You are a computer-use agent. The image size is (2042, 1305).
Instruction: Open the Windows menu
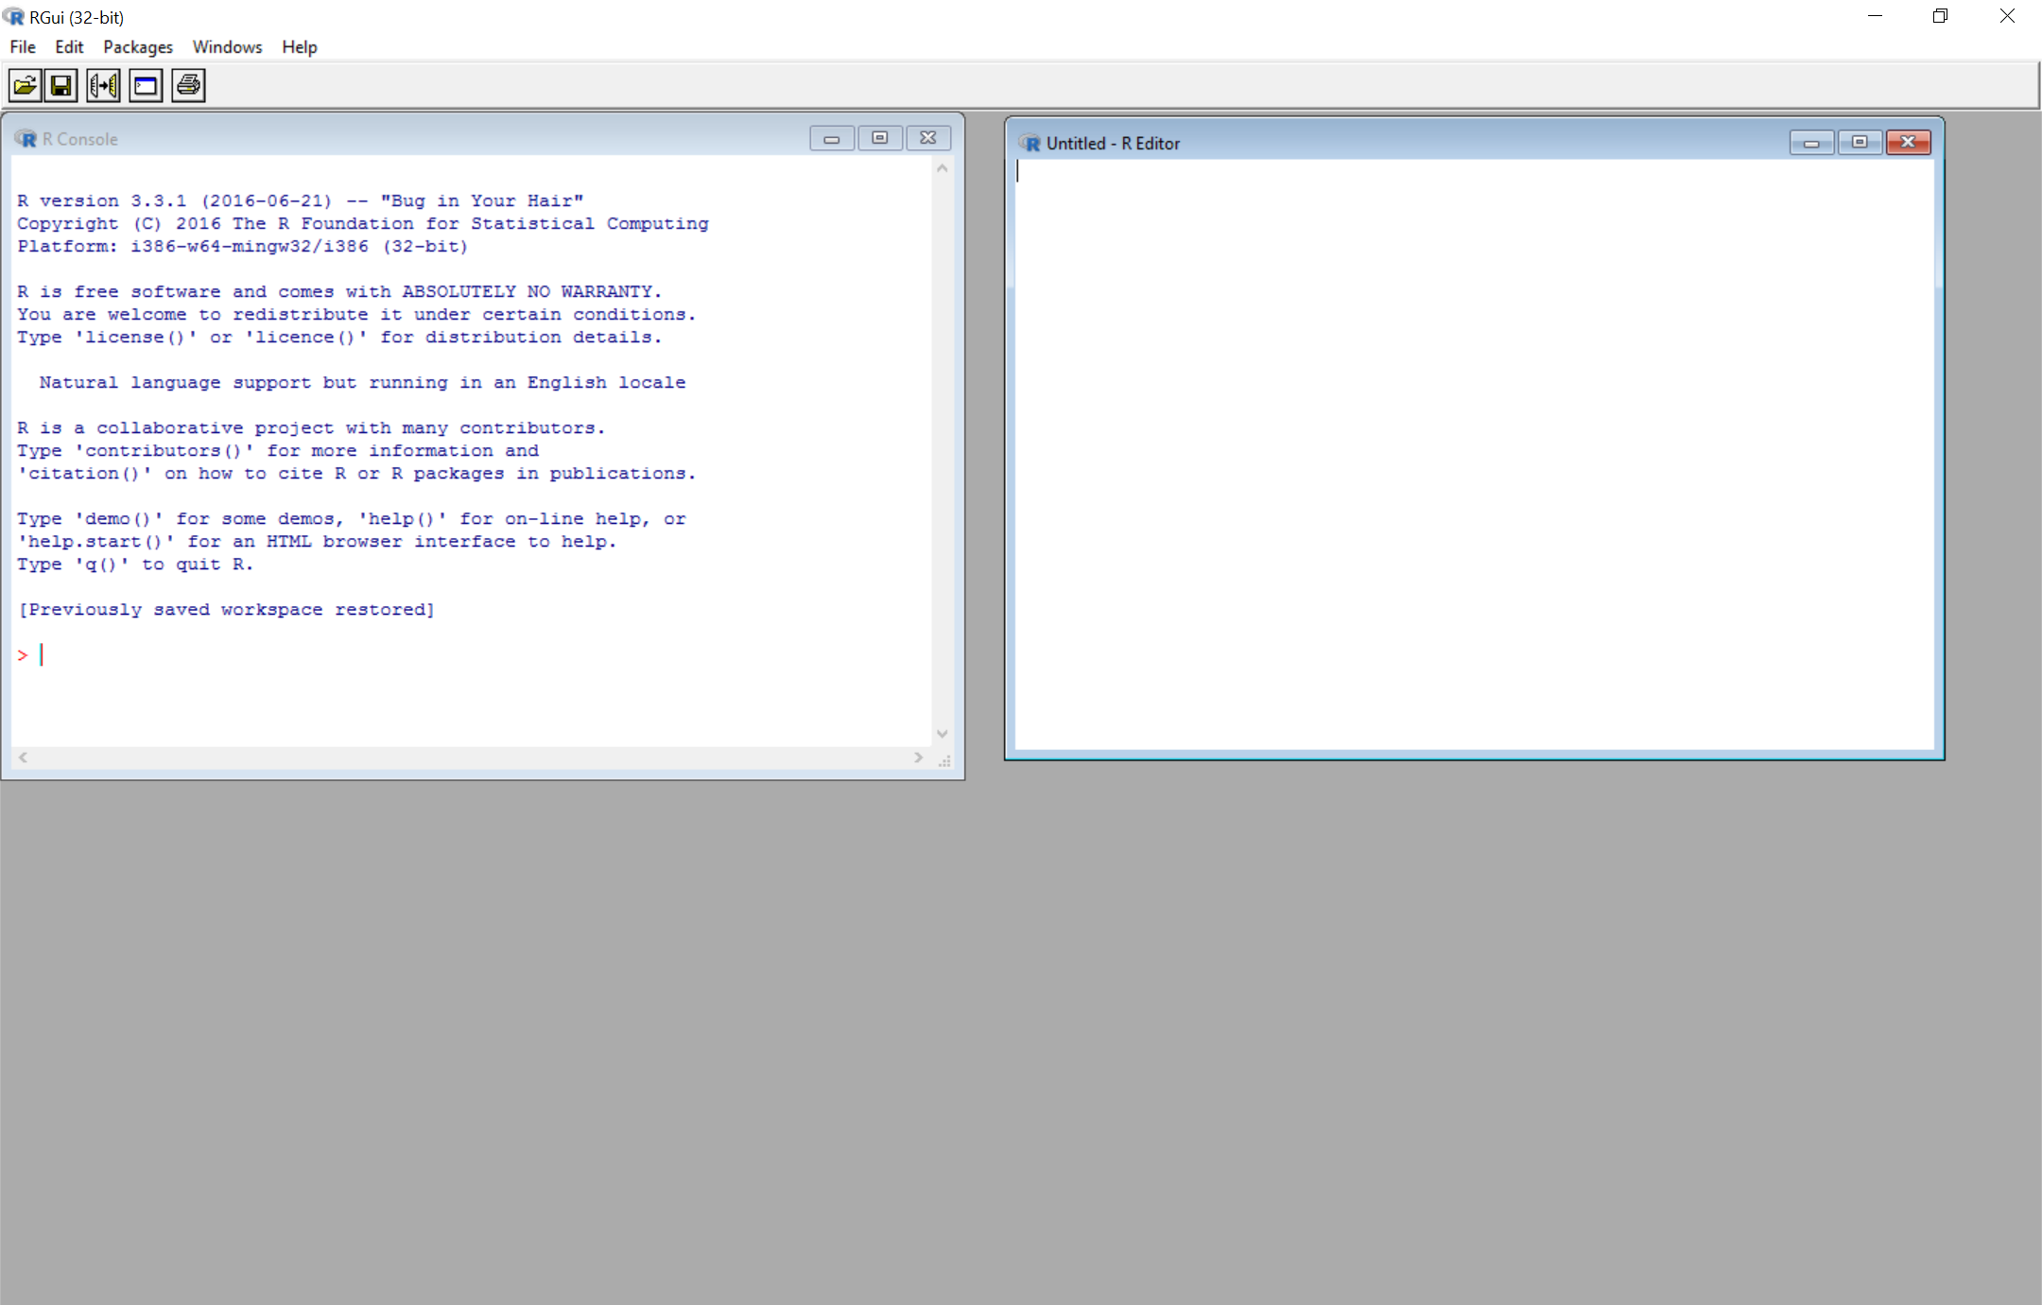227,47
